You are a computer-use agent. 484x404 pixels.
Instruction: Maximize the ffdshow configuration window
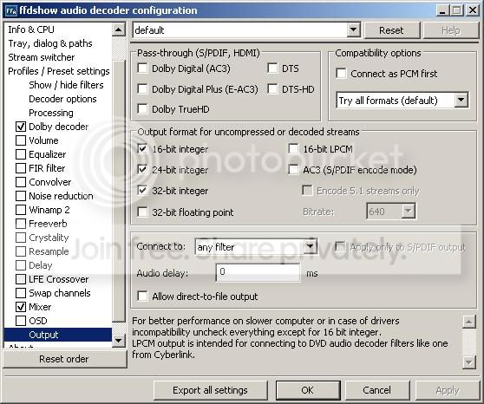(457, 10)
